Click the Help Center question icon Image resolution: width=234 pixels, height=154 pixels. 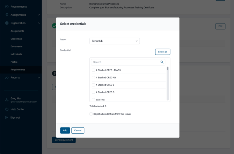[x=7, y=109]
